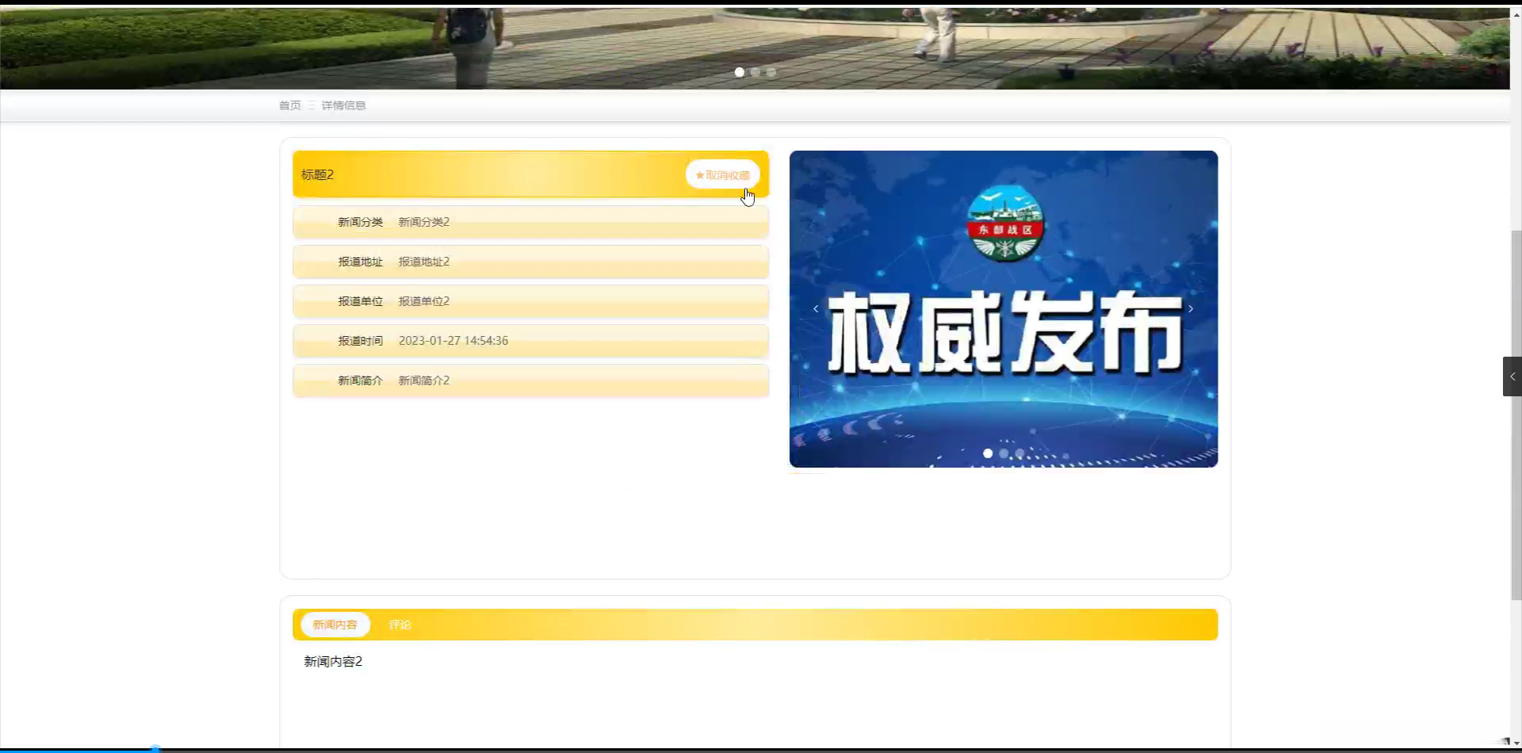The width and height of the screenshot is (1522, 753).
Task: Click the 新闻简介2 value
Action: (424, 380)
